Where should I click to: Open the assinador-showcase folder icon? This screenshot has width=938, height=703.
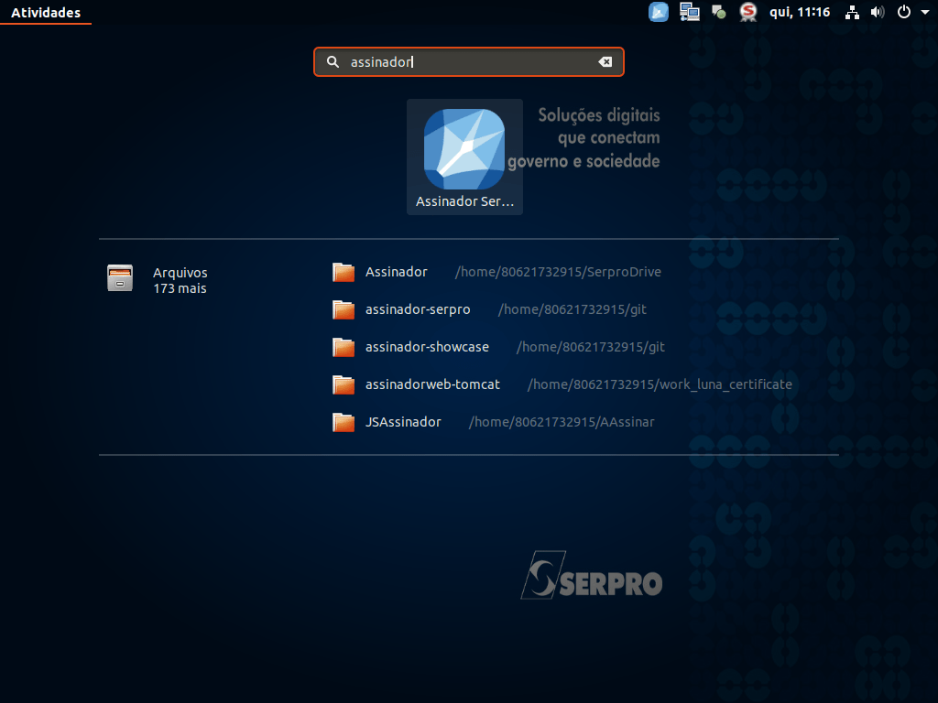344,347
